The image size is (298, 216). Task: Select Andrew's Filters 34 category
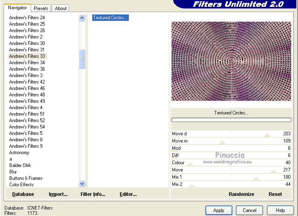(27, 63)
